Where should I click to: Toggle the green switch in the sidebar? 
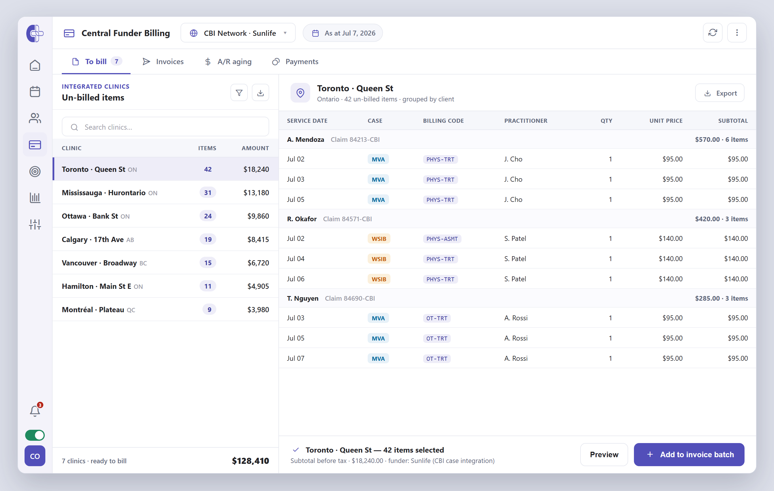click(35, 435)
